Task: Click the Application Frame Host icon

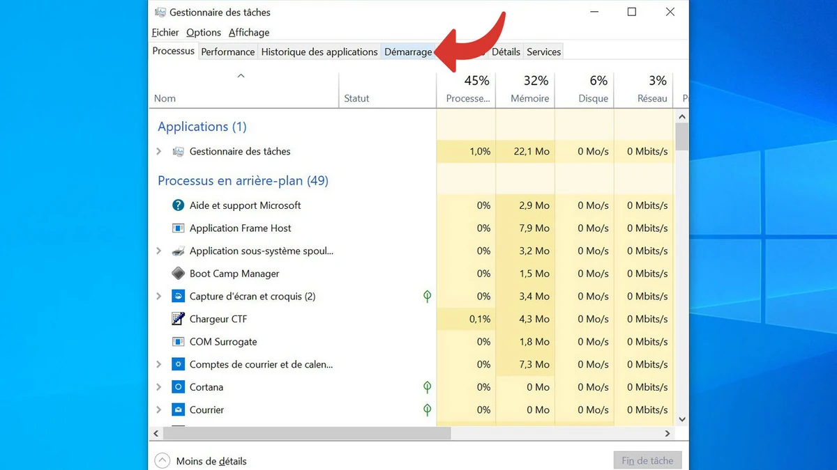Action: tap(178, 228)
